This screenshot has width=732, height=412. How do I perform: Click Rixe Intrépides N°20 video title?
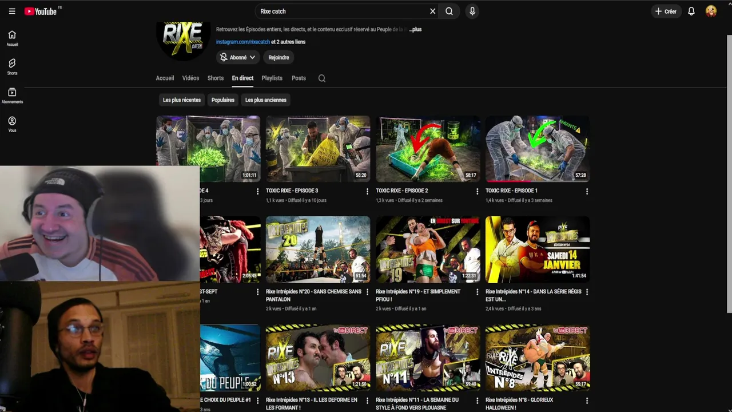(313, 295)
